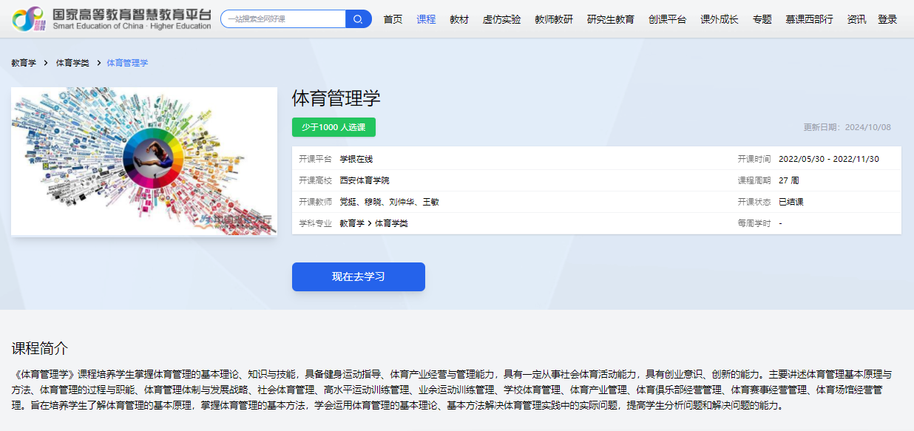Click 教育学 in the breadcrumb
Image resolution: width=914 pixels, height=431 pixels.
click(24, 63)
